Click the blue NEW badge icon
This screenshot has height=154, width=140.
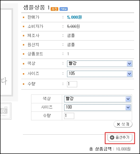coord(63,9)
